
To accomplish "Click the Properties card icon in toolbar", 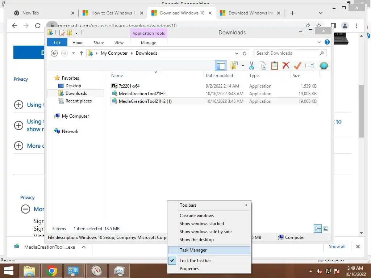I will point(309,66).
